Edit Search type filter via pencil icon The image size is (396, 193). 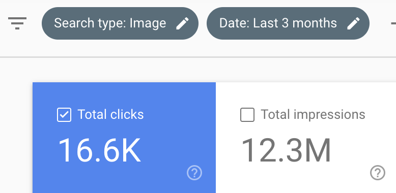pos(182,23)
